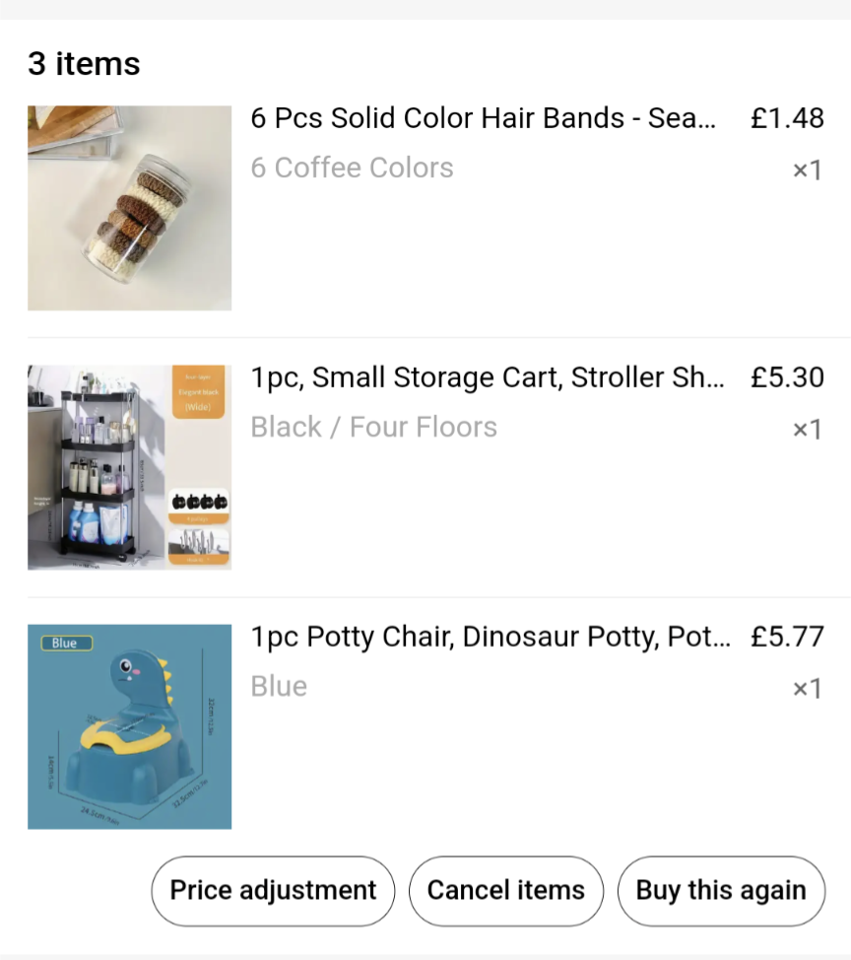This screenshot has height=960, width=851.
Task: Tap the ×1 quantity for potty chair
Action: (807, 689)
